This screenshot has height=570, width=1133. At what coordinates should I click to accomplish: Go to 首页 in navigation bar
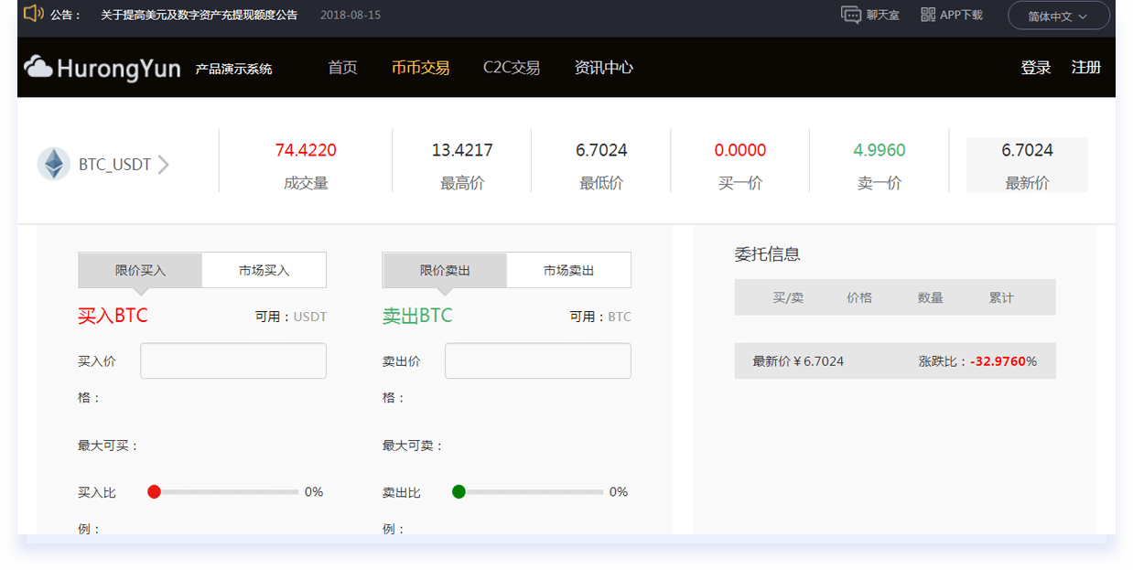(342, 68)
